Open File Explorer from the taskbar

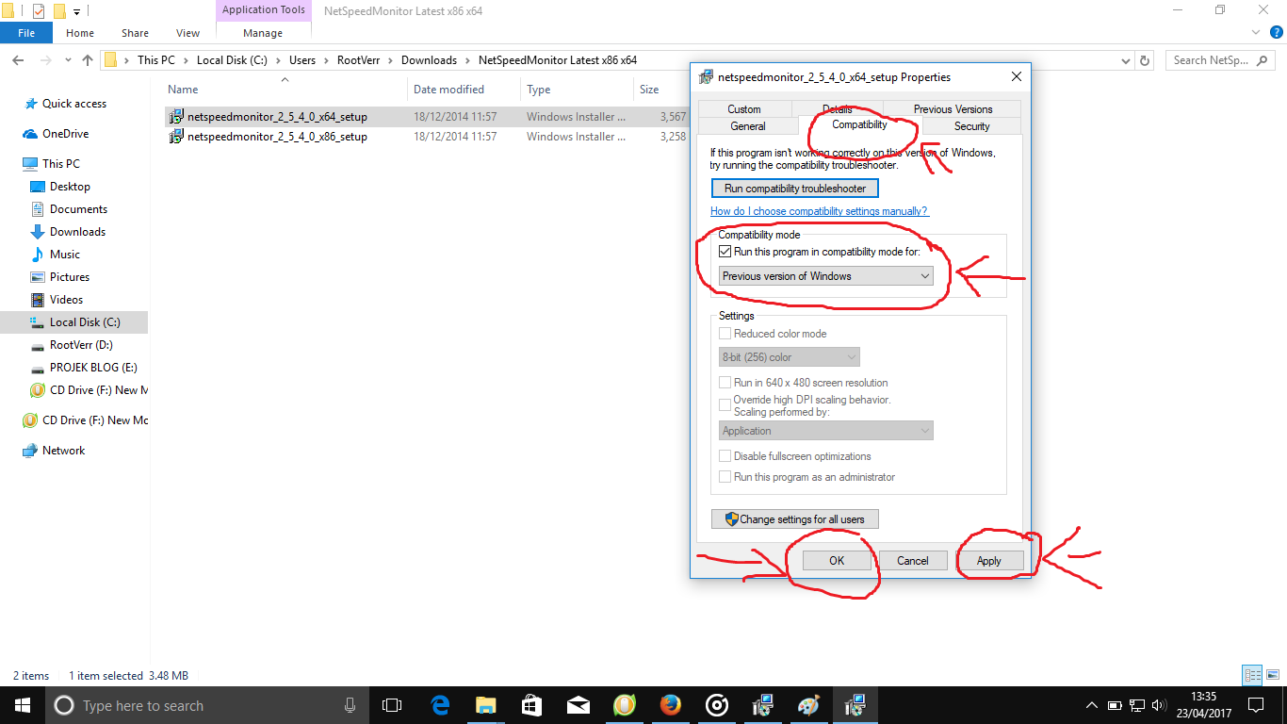pos(485,705)
